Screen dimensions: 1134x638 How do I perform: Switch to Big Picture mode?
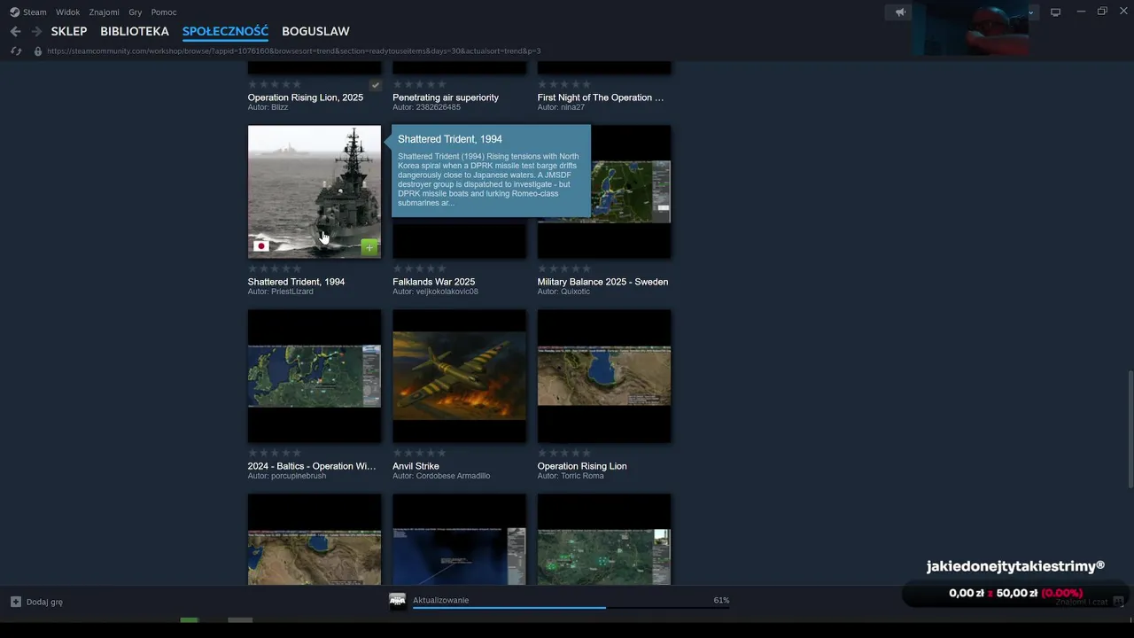(1055, 12)
